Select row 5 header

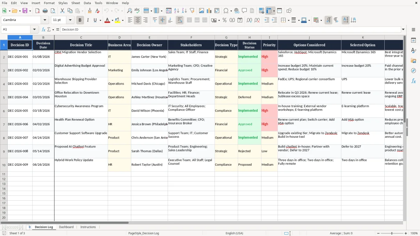click(x=4, y=97)
